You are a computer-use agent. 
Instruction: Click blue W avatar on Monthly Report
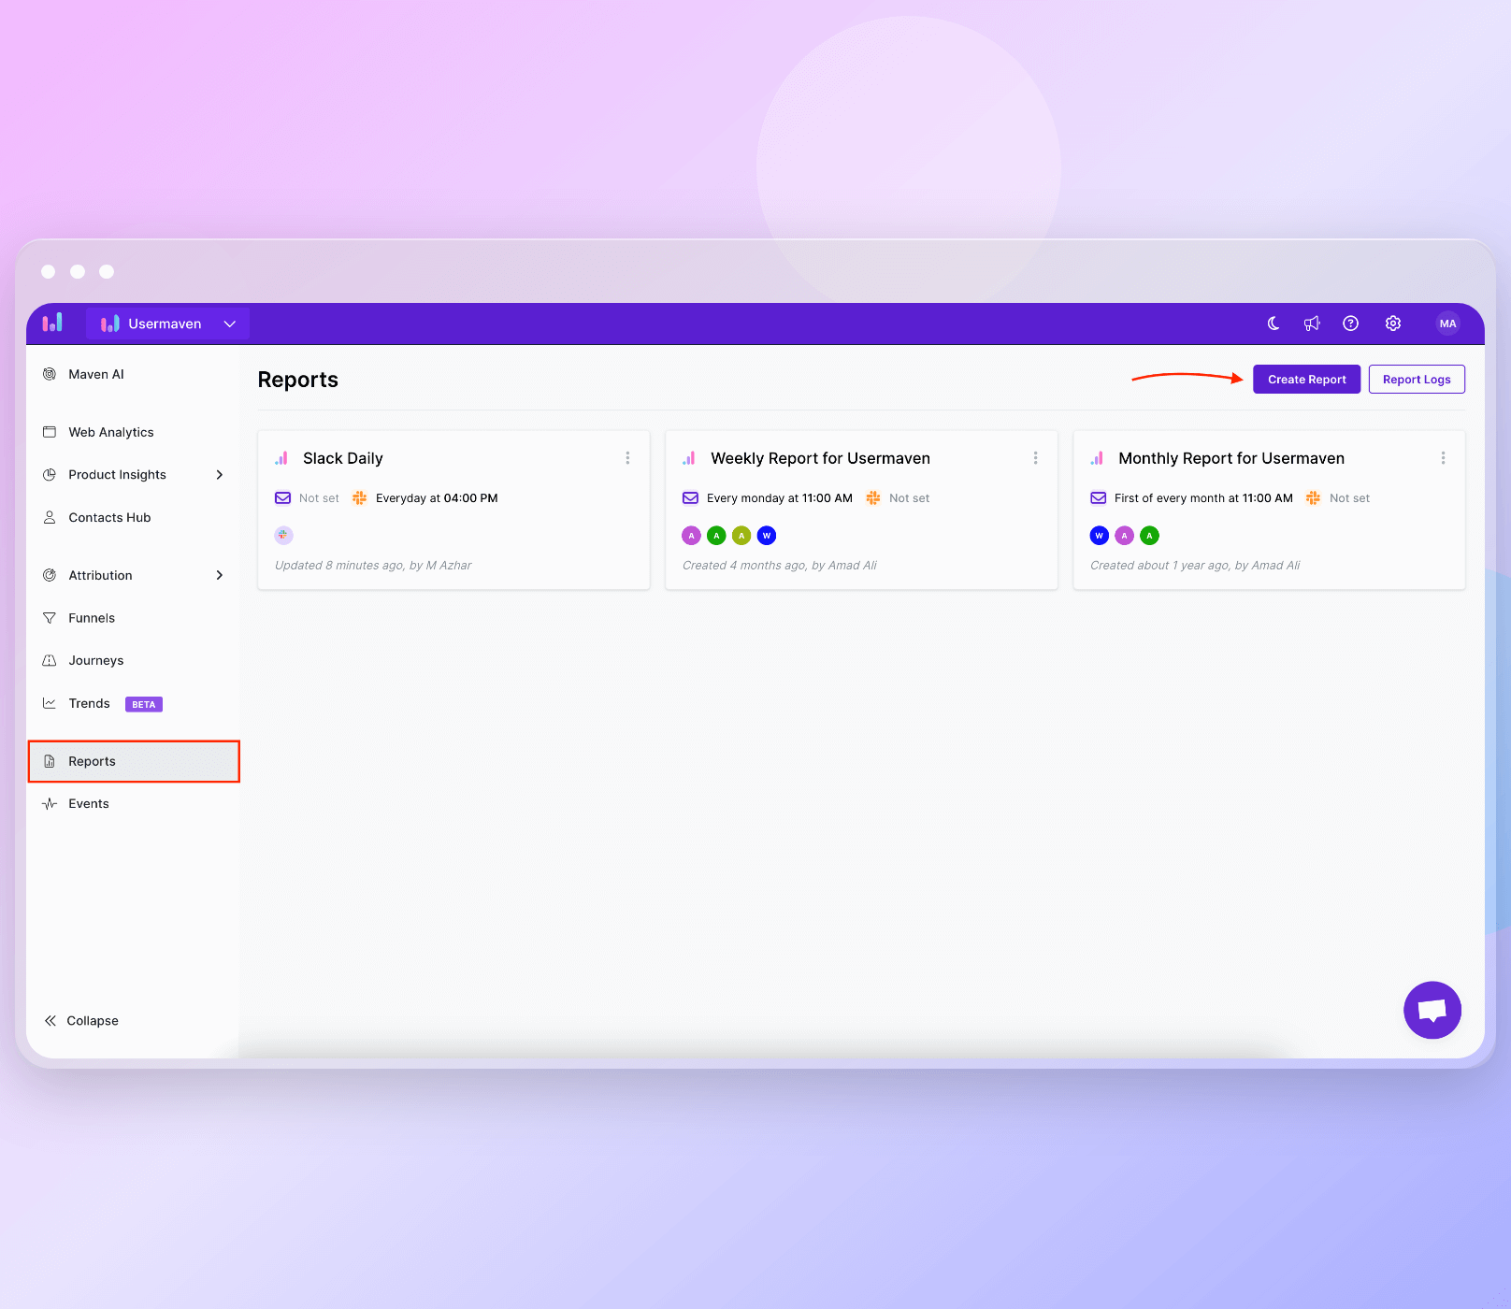pyautogui.click(x=1100, y=536)
